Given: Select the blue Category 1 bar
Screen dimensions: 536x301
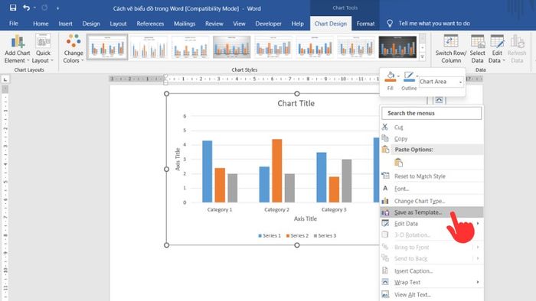Looking at the screenshot, I should pos(208,171).
